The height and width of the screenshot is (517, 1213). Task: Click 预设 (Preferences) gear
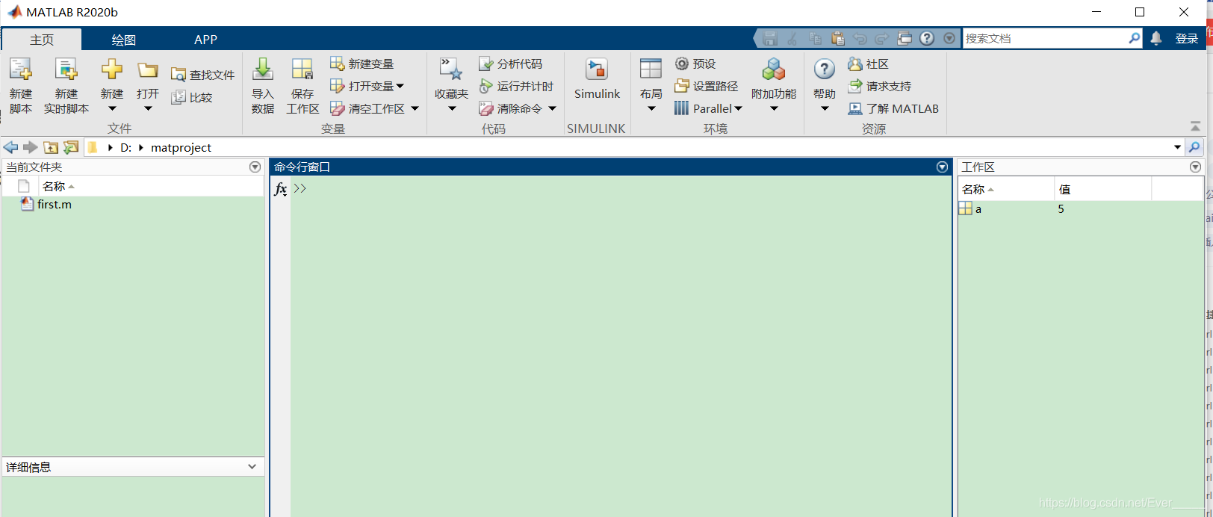695,64
